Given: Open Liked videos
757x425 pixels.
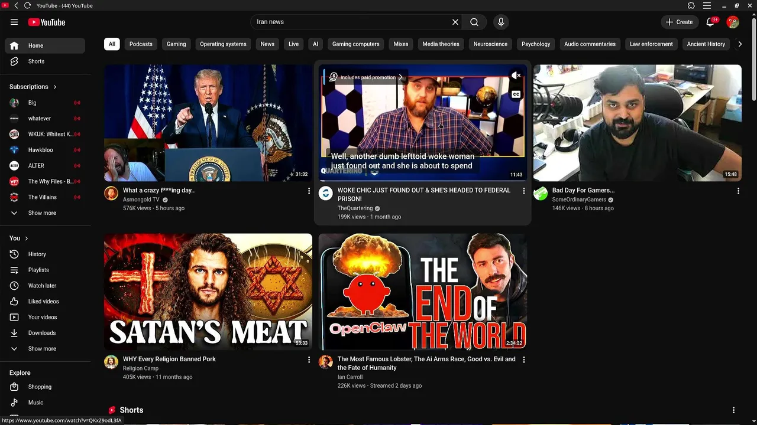Looking at the screenshot, I should (45, 301).
